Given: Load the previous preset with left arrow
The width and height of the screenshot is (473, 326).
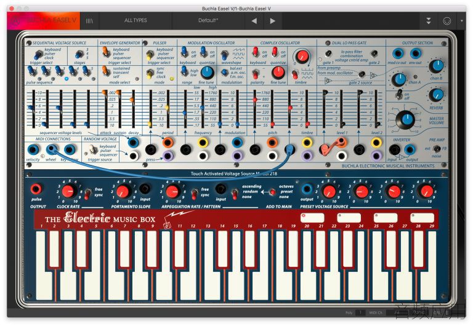Looking at the screenshot, I should pos(254,21).
